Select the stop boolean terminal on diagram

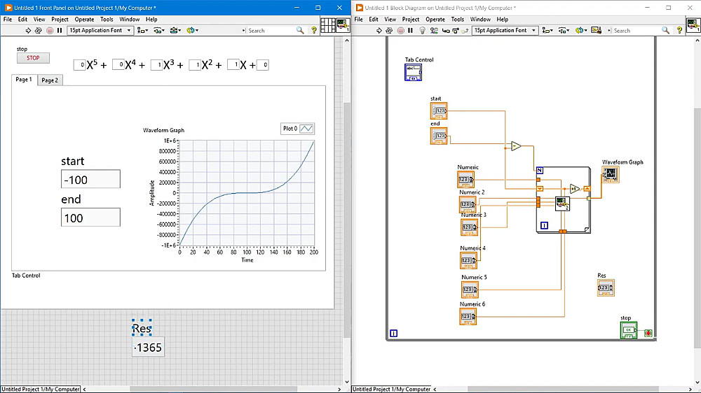(628, 331)
